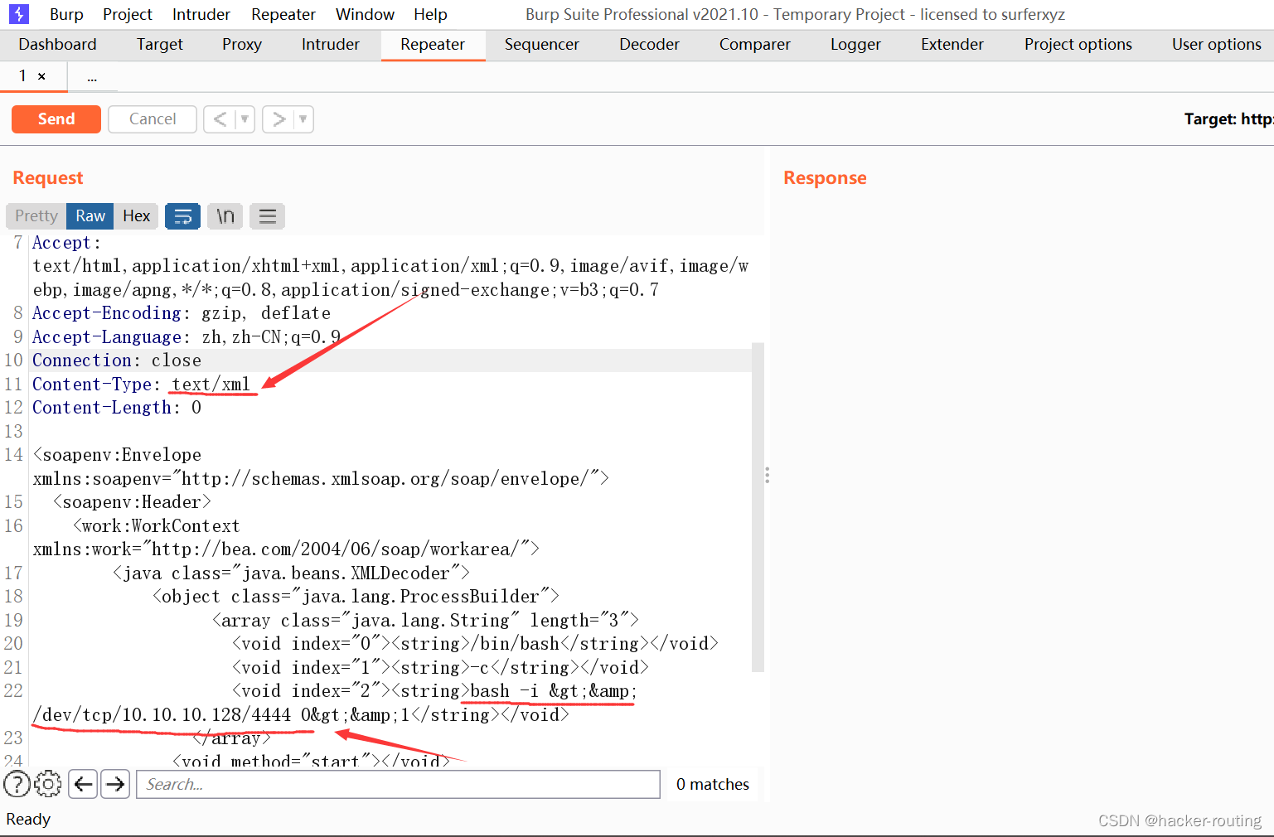Open the Repeater menu
Viewport: 1274px width, 837px height.
[283, 15]
